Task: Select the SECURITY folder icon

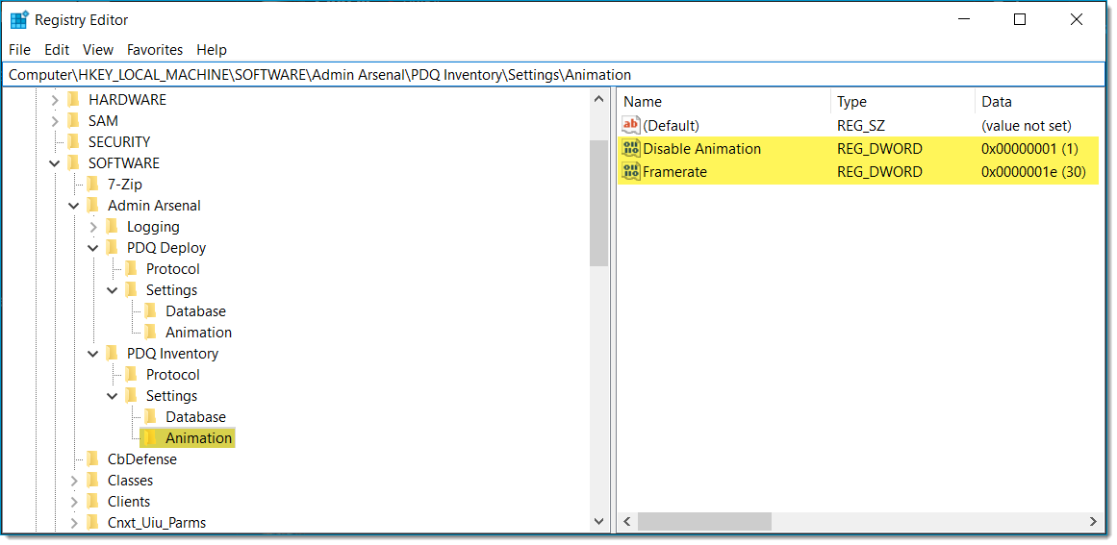Action: tap(73, 141)
